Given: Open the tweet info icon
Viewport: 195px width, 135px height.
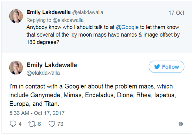Looking at the screenshot, I should tap(181, 124).
